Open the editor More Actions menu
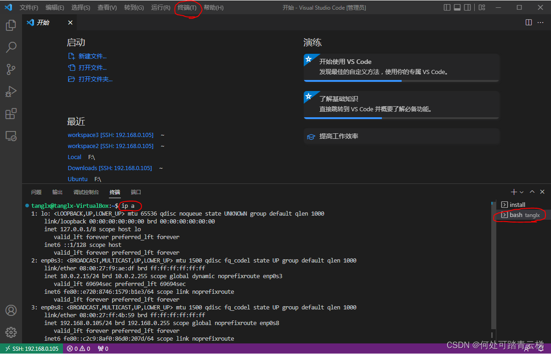 tap(540, 23)
